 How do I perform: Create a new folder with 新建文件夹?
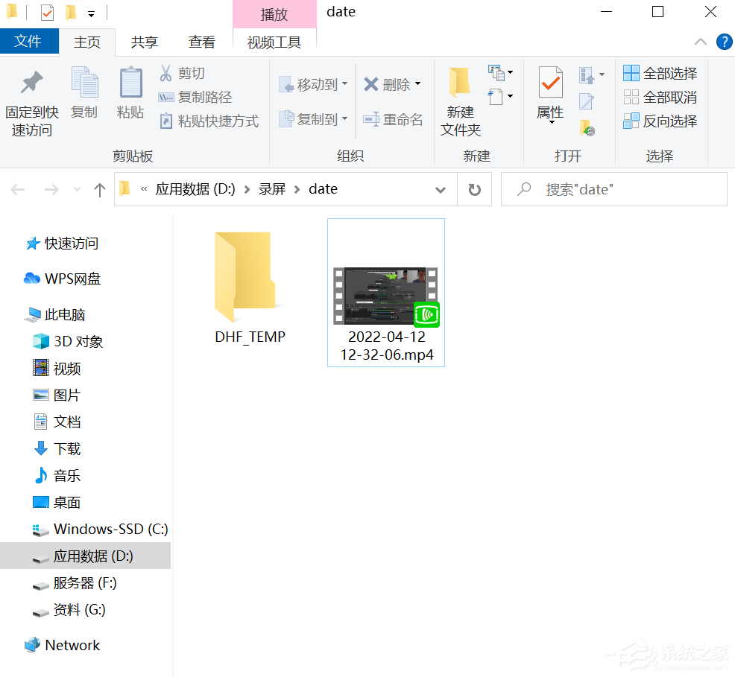coord(458,98)
